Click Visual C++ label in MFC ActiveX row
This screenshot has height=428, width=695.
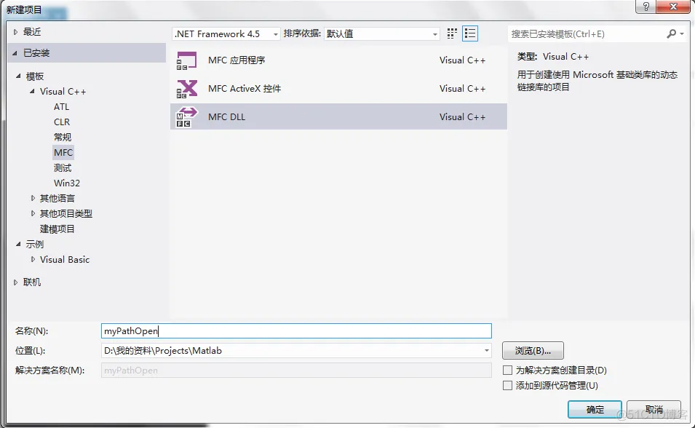click(x=462, y=89)
